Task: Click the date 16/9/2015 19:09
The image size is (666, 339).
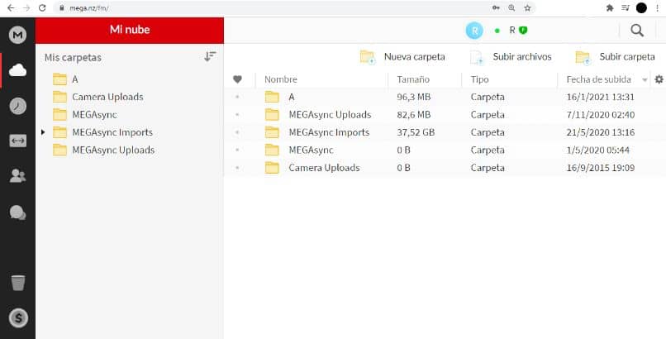Action: (601, 168)
